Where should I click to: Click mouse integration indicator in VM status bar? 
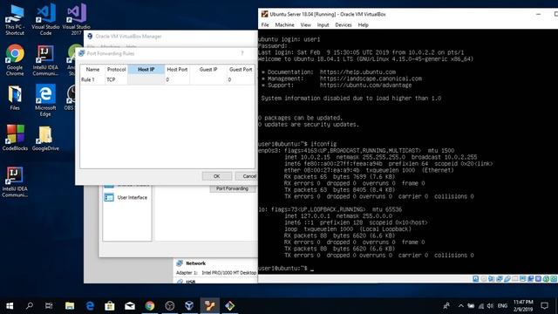547,279
